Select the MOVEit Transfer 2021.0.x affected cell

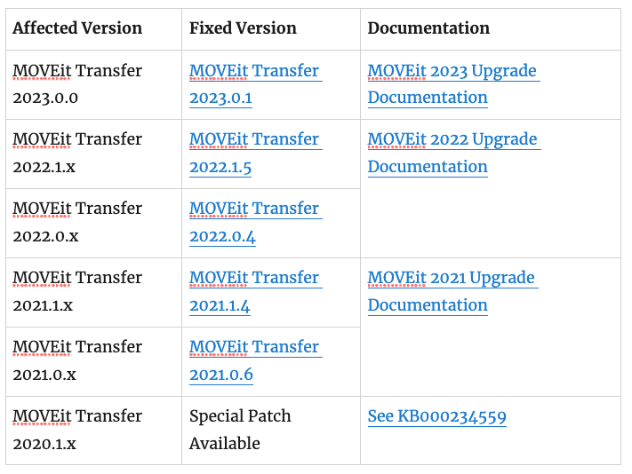click(77, 361)
